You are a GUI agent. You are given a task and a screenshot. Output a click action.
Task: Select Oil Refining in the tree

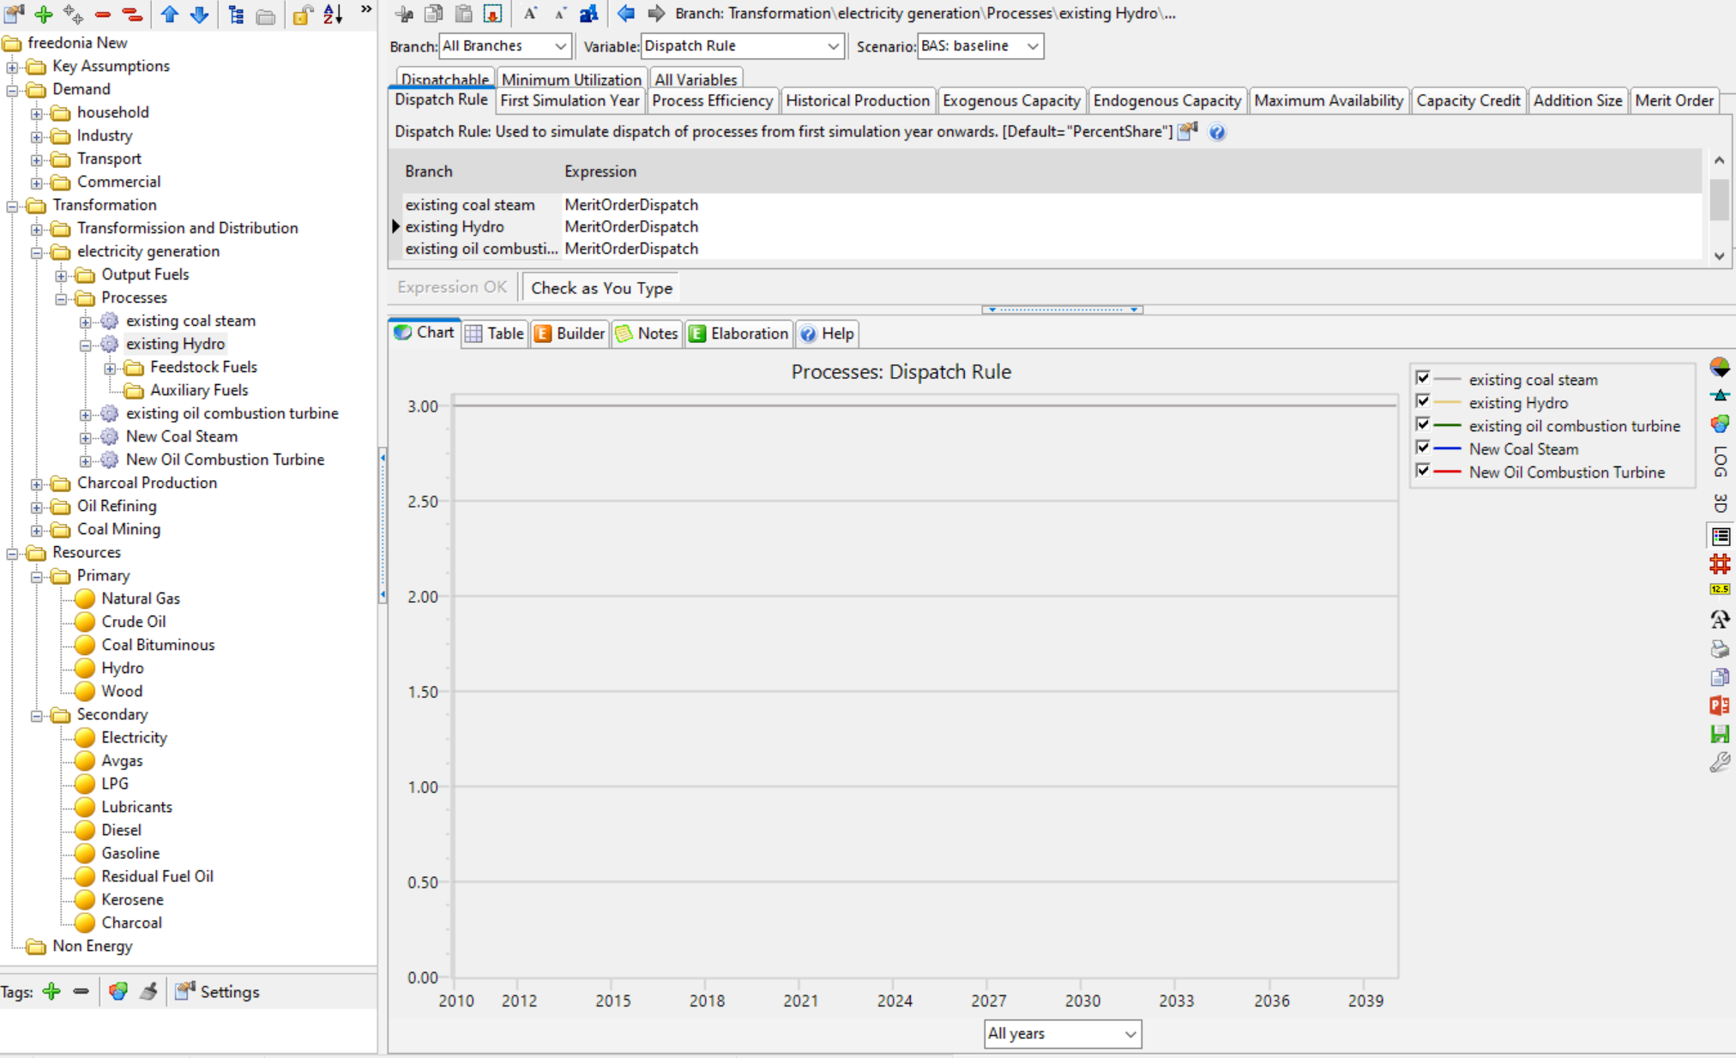tap(117, 506)
